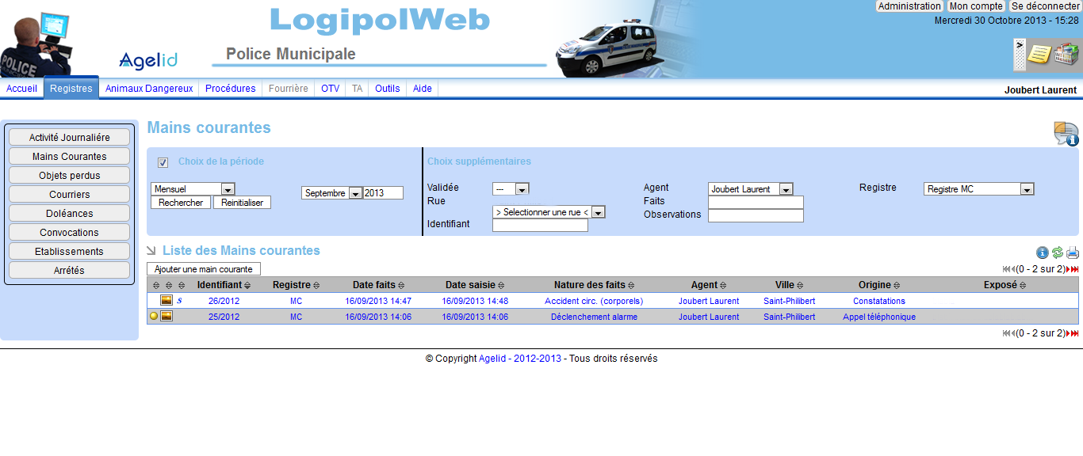1083x456 pixels.
Task: Open picture icon of entry 25/2012
Action: [x=166, y=317]
